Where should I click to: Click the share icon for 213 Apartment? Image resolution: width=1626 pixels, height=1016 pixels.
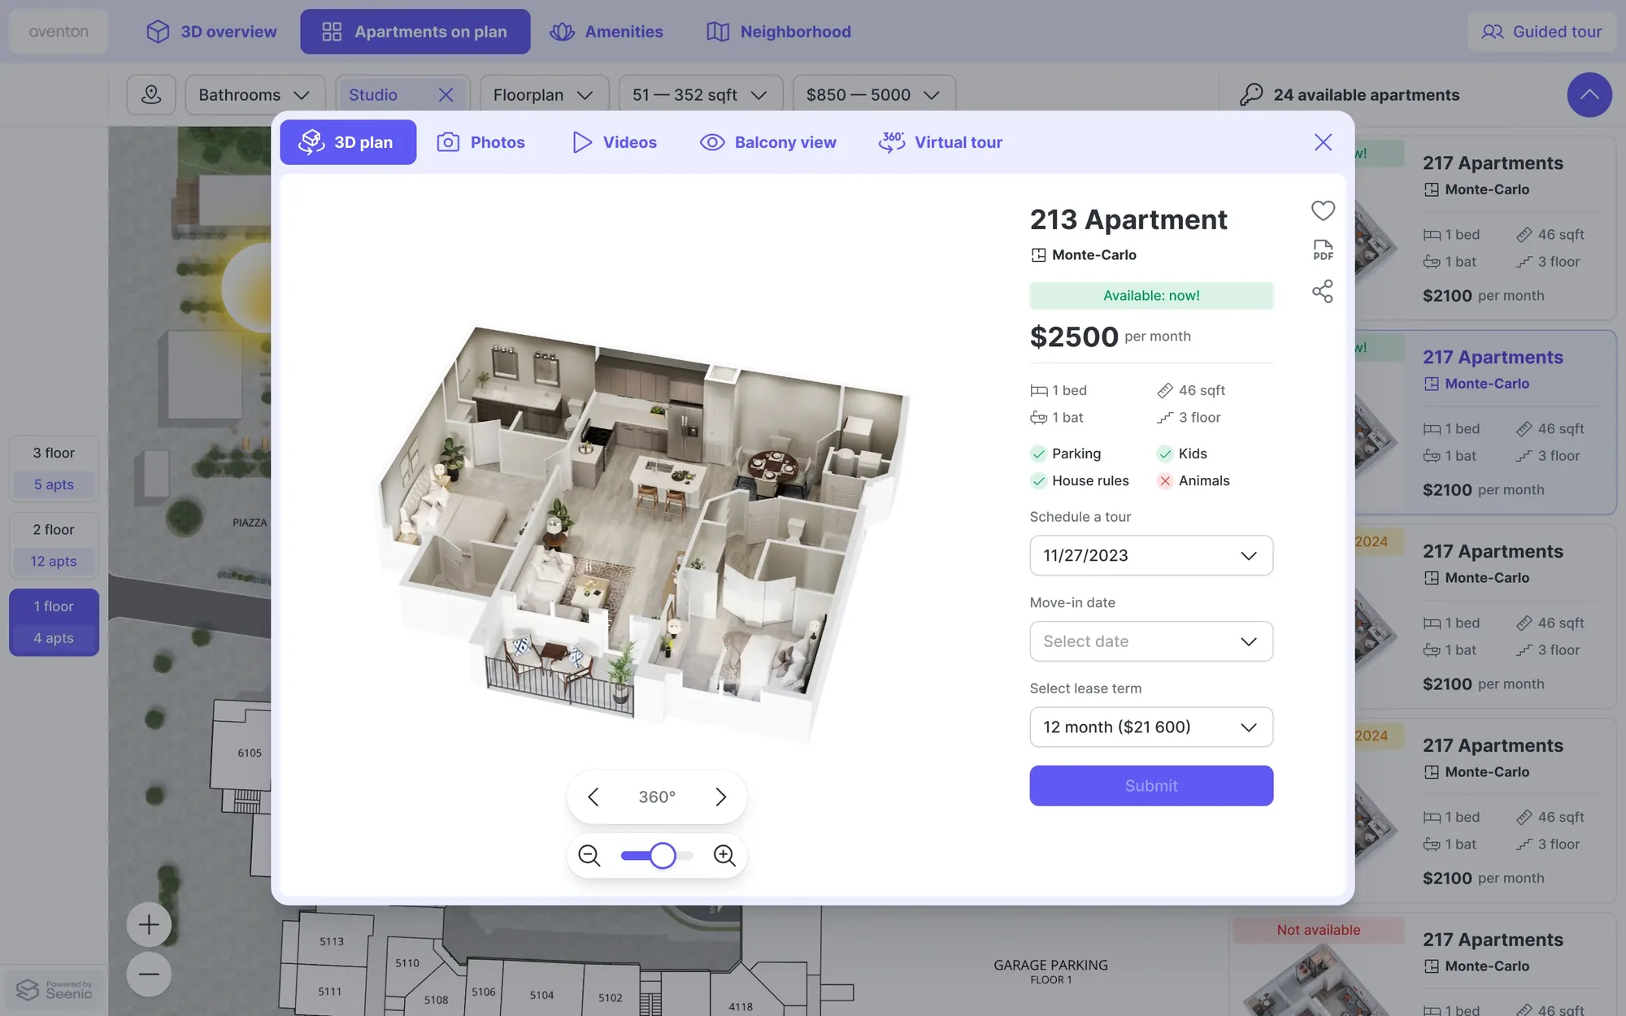pos(1323,291)
